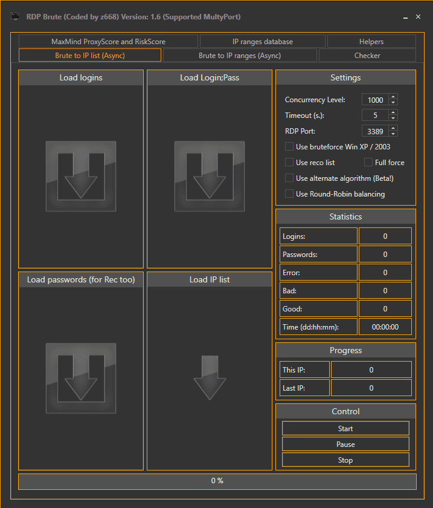Decrease Timeout value with down arrow
The width and height of the screenshot is (433, 508).
[x=393, y=118]
